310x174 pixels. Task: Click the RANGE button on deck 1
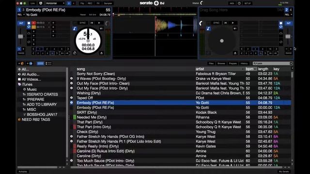tap(21, 53)
